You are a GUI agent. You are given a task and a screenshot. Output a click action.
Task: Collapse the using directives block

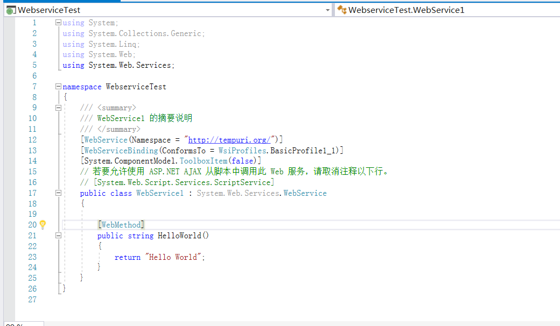pos(58,23)
